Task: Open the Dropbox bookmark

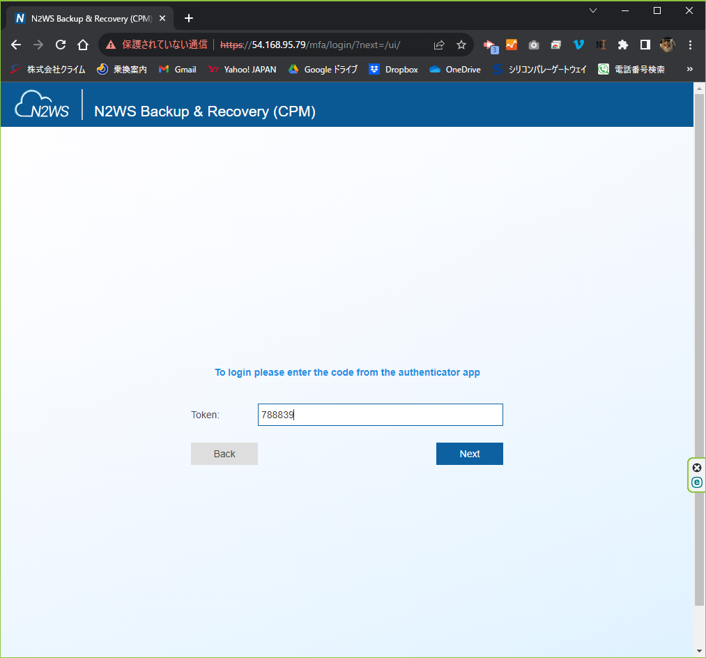Action: (x=394, y=70)
